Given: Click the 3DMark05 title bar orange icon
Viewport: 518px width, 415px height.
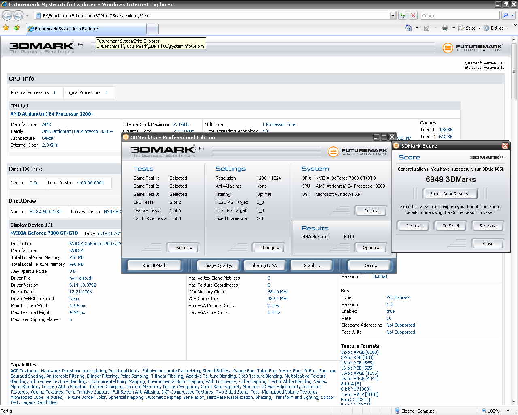Looking at the screenshot, I should click(x=126, y=137).
